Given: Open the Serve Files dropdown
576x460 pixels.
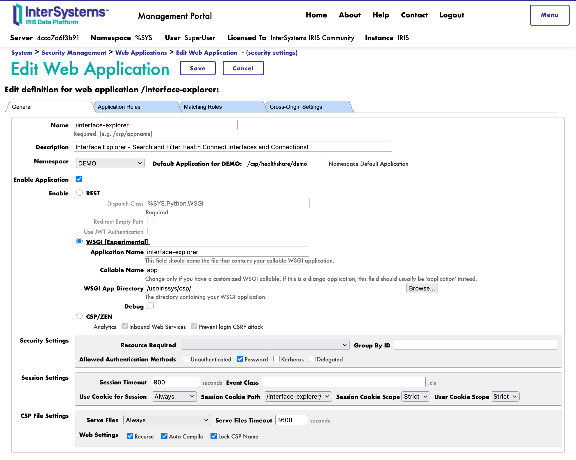Looking at the screenshot, I should (167, 420).
